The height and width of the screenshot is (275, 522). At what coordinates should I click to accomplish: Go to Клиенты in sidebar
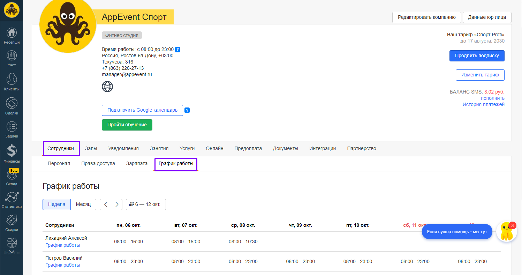pyautogui.click(x=12, y=79)
